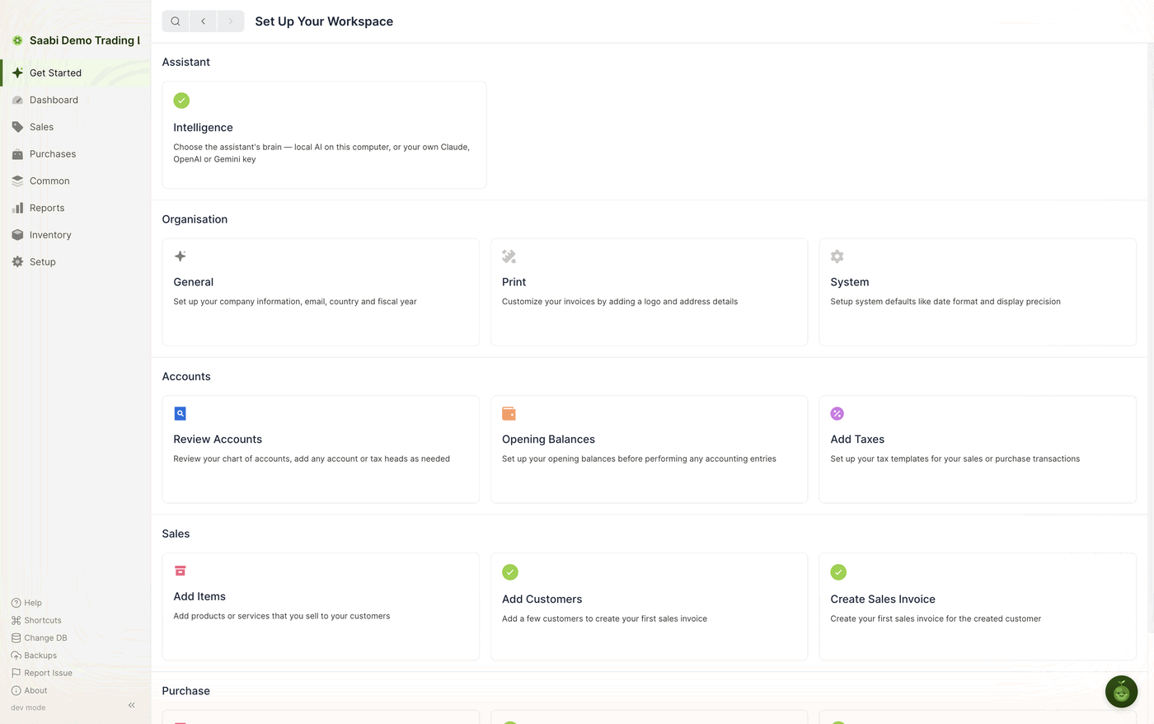Click the Inventory box icon

click(17, 235)
